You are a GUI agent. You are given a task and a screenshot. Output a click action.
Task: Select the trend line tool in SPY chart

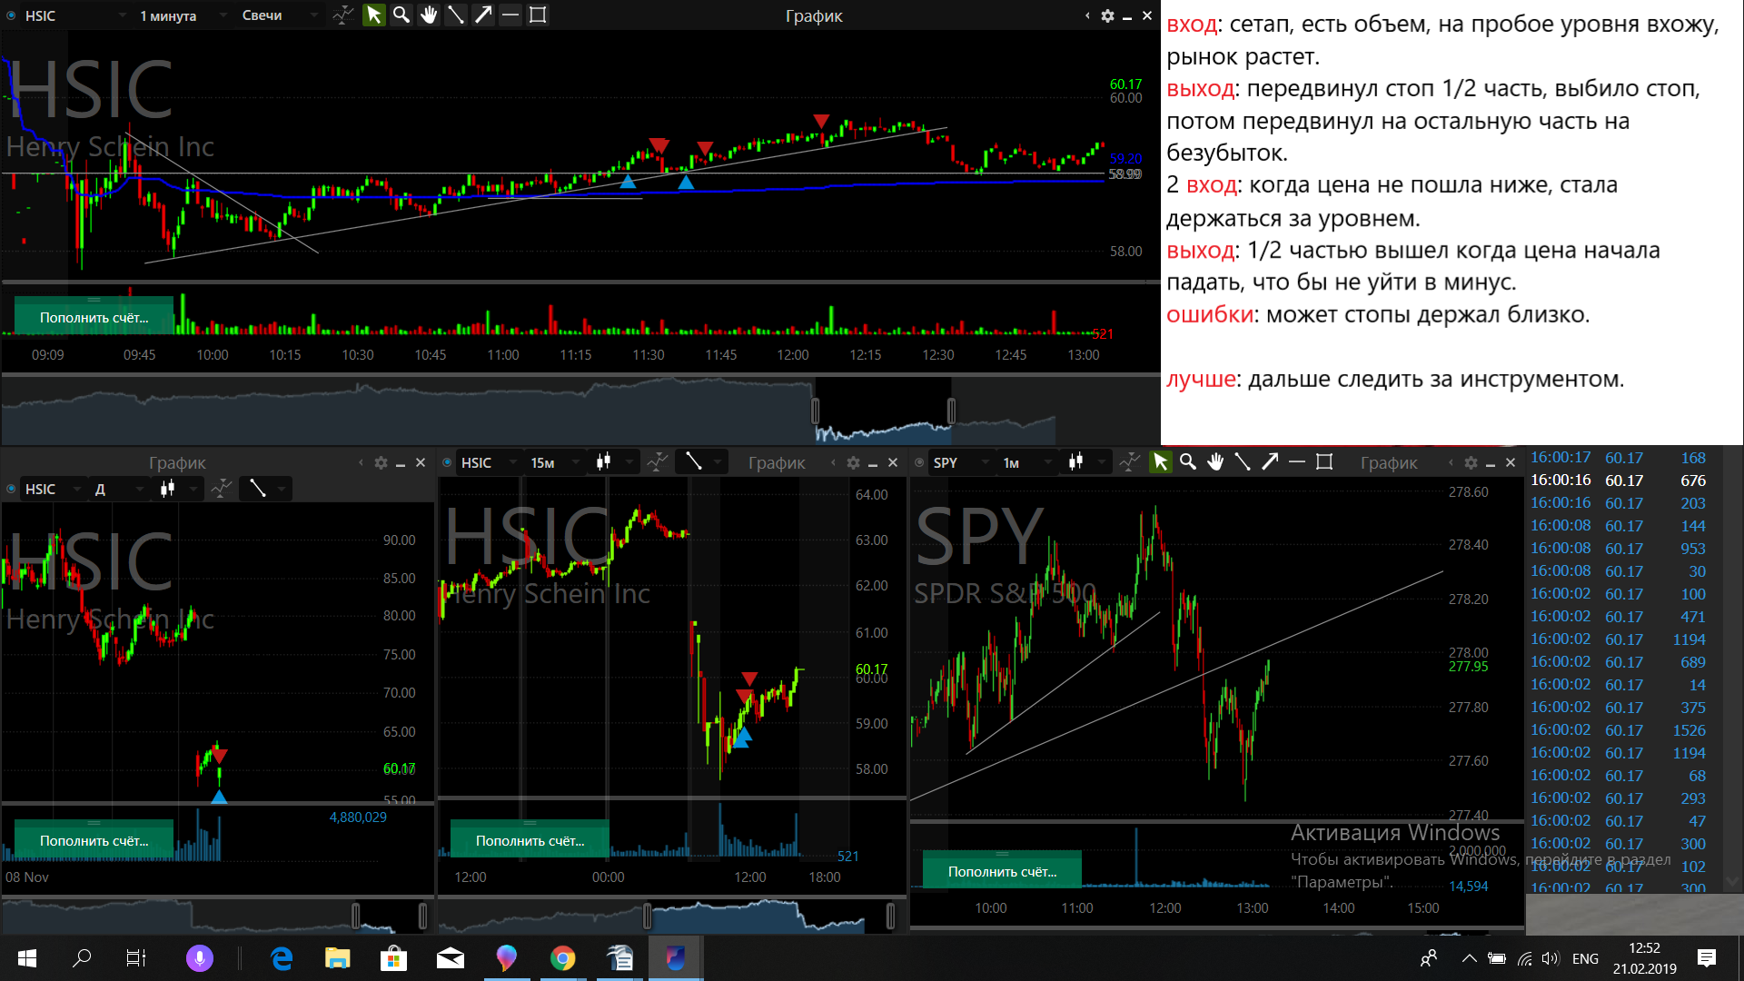point(1243,462)
